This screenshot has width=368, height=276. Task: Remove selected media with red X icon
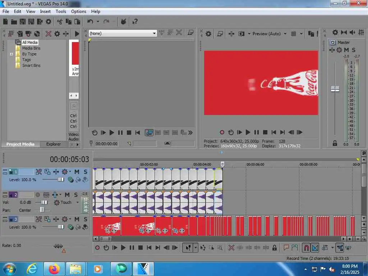(49, 34)
